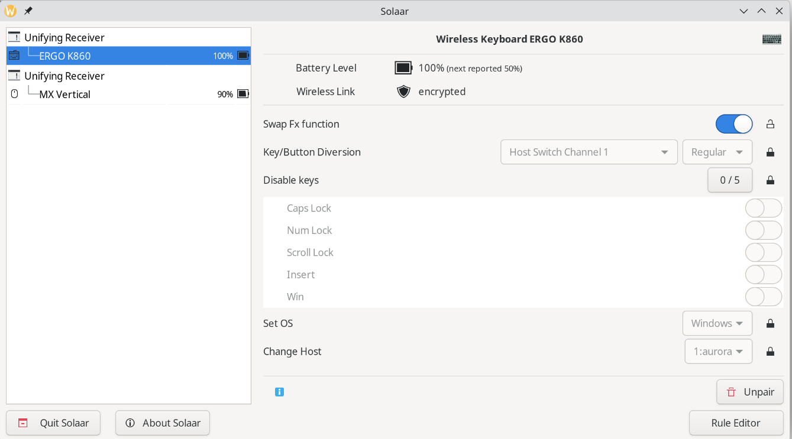Enable the Caps Lock disable switch
792x439 pixels.
[764, 208]
